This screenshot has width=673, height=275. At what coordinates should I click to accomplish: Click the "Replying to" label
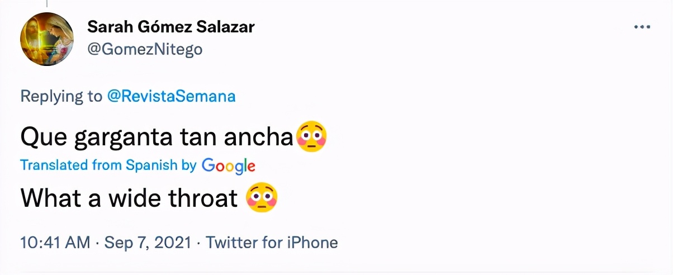tap(61, 96)
